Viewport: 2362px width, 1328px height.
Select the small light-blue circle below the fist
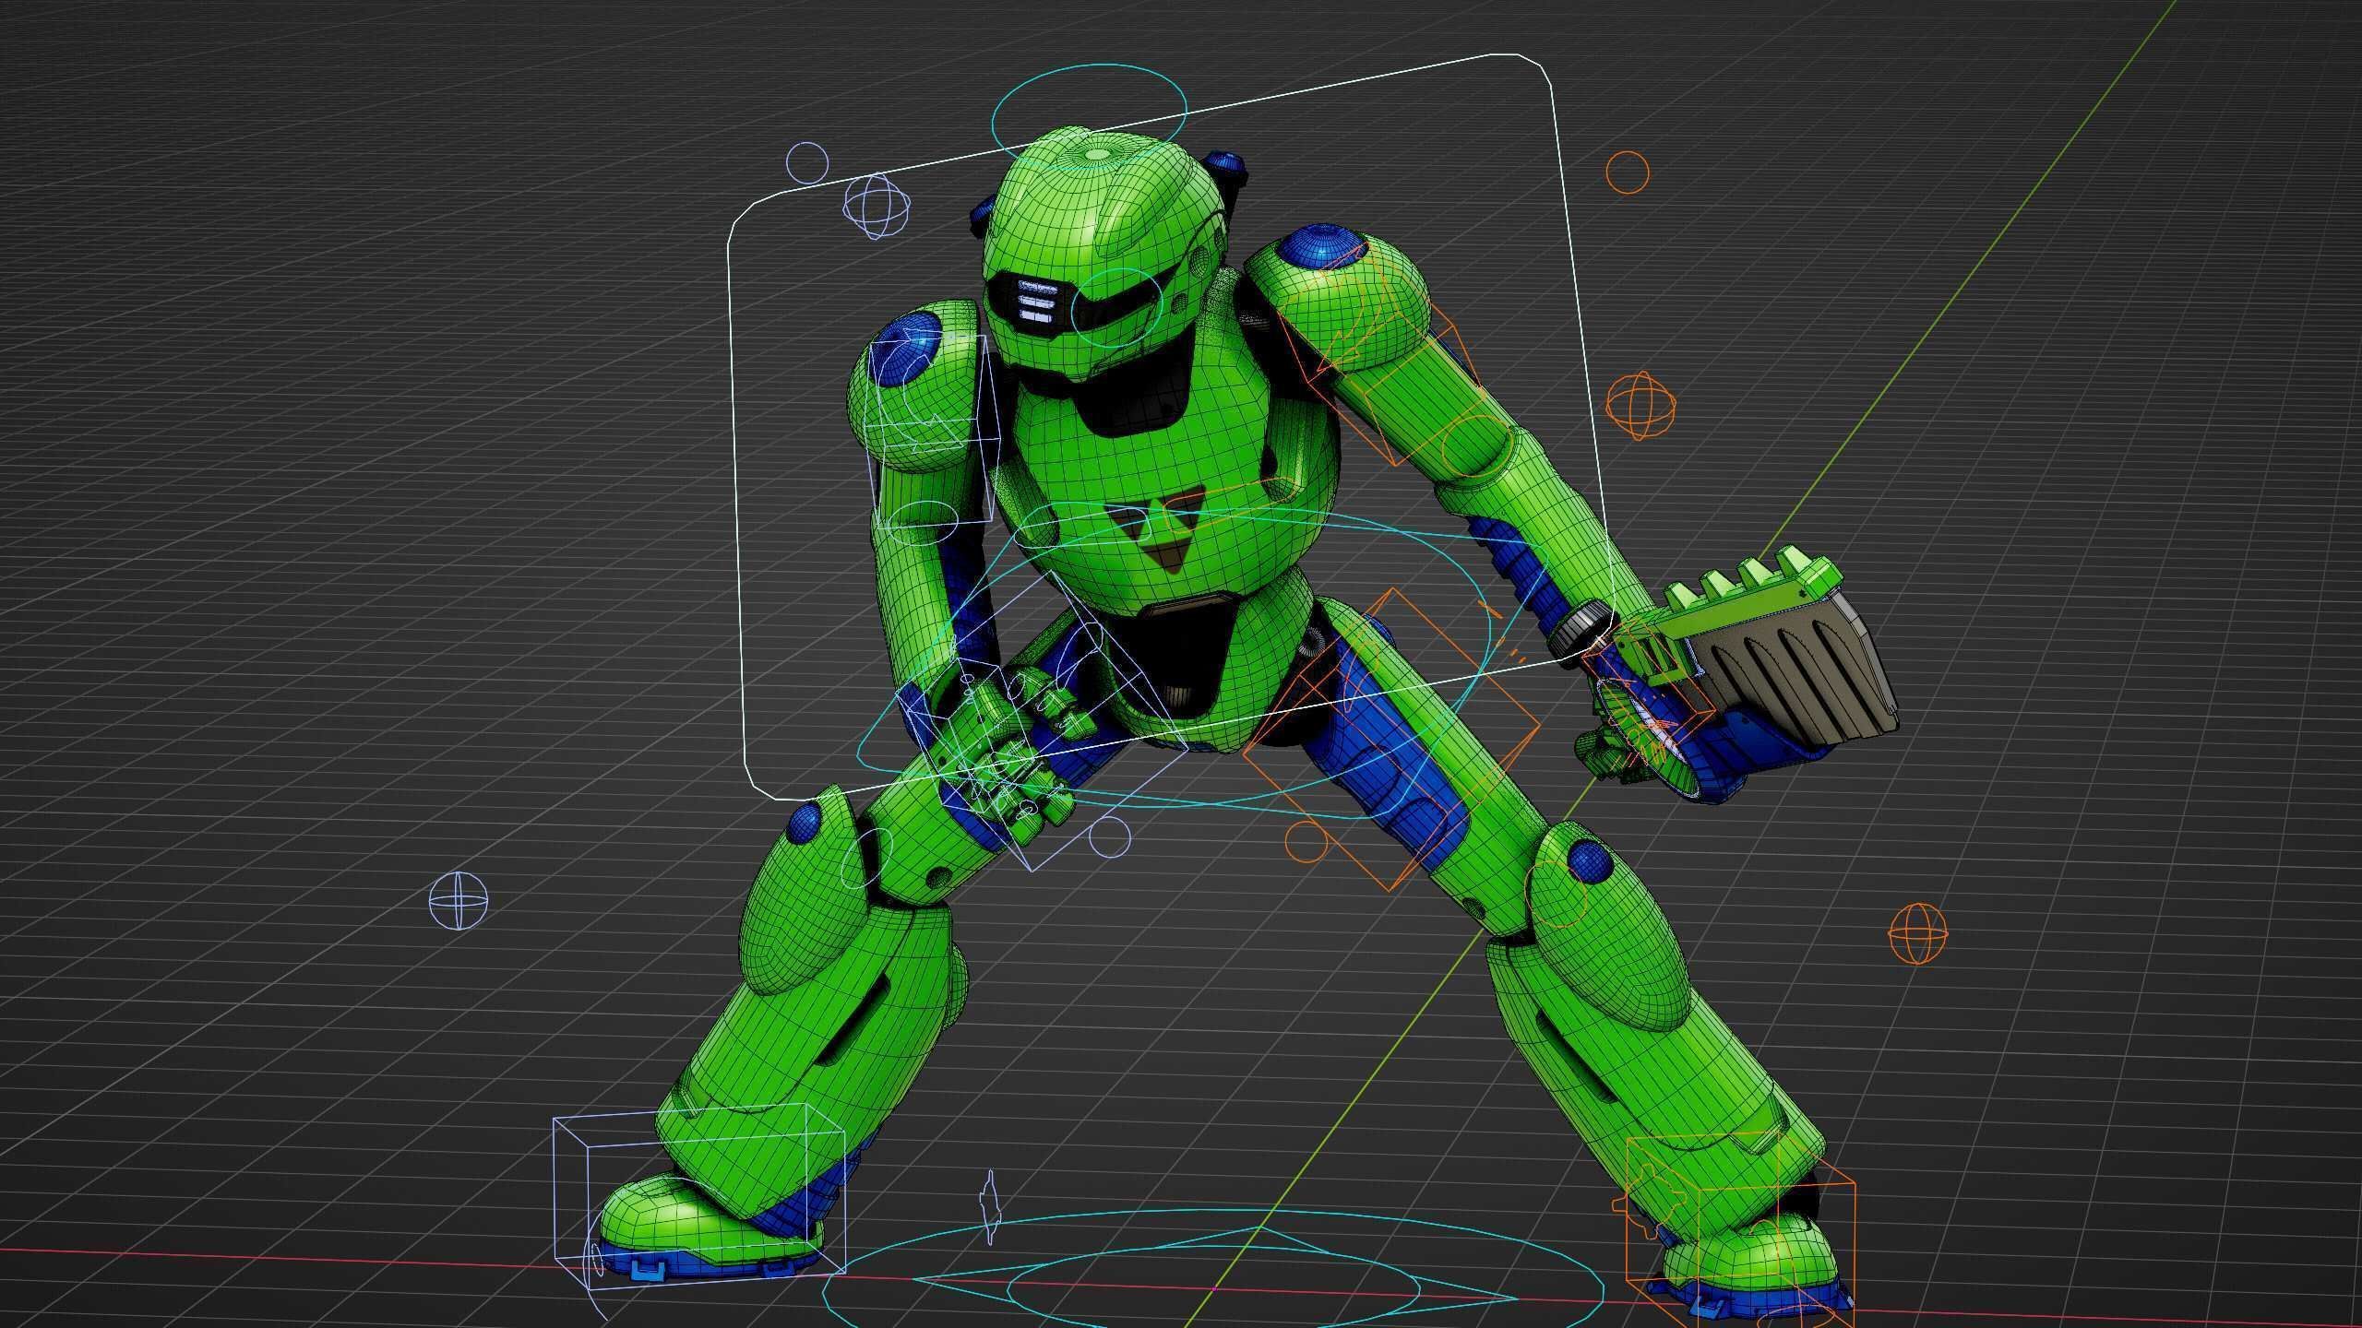click(x=1109, y=836)
